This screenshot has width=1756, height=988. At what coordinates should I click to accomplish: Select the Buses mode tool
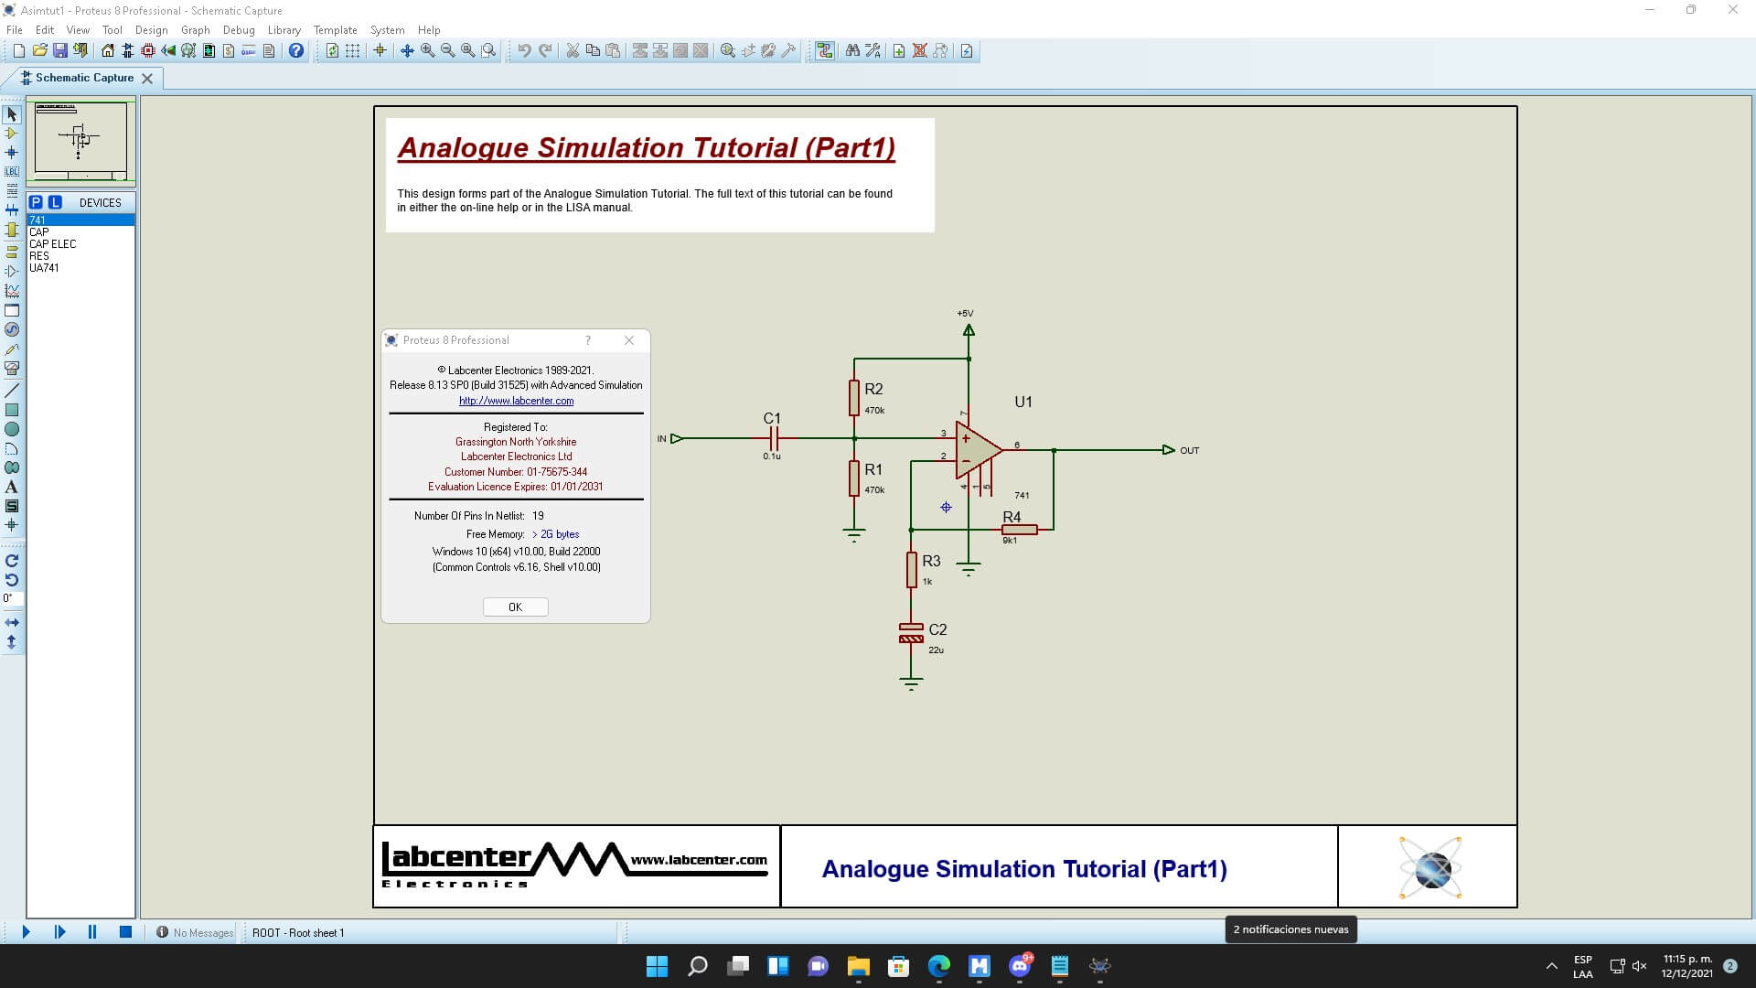[x=12, y=210]
